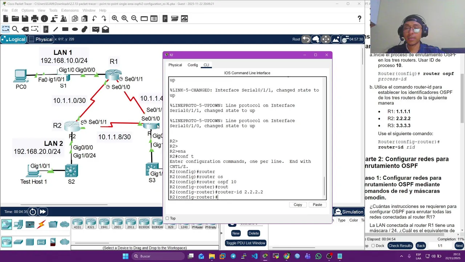Select the Connections lightning bolt category
Image resolution: width=465 pixels, height=262 pixels.
[41, 225]
